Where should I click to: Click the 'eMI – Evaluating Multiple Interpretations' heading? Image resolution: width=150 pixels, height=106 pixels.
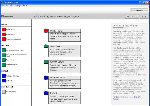(x=125, y=27)
